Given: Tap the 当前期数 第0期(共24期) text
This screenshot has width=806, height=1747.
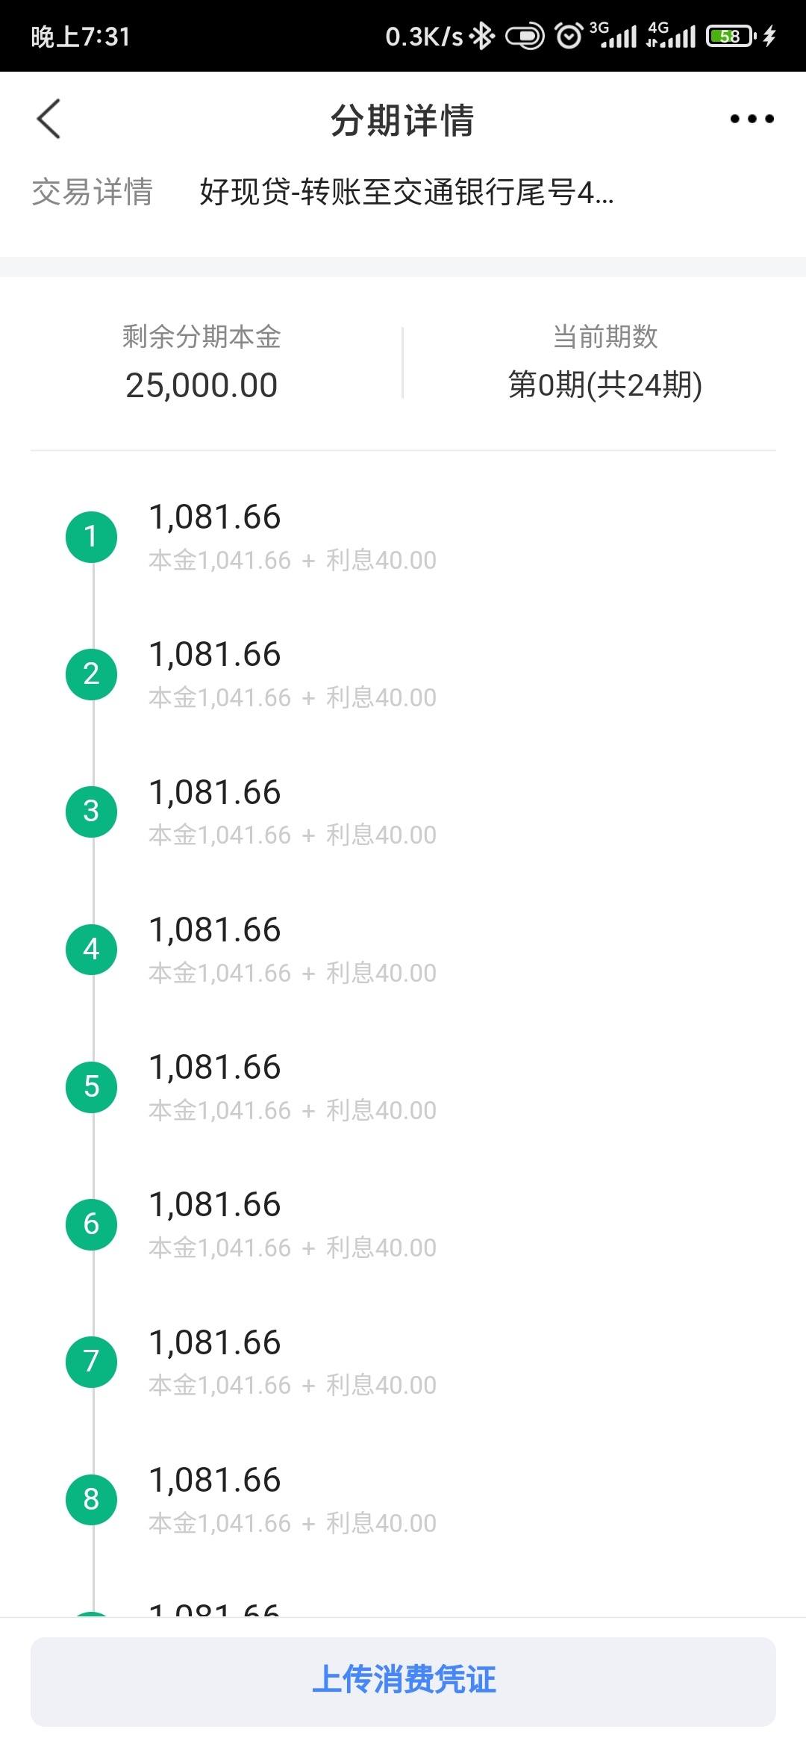Looking at the screenshot, I should (x=605, y=385).
